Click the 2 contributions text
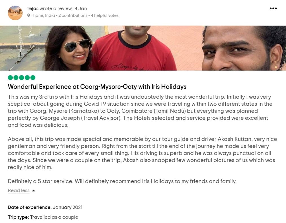 (x=73, y=15)
